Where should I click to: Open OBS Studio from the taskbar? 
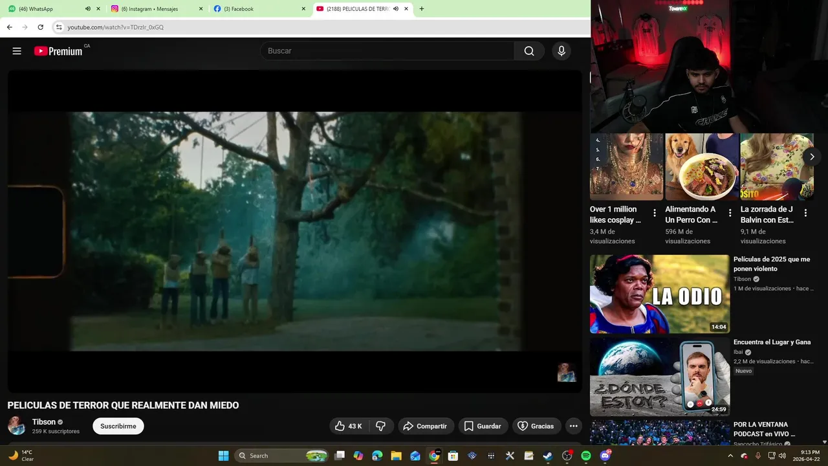pyautogui.click(x=567, y=456)
